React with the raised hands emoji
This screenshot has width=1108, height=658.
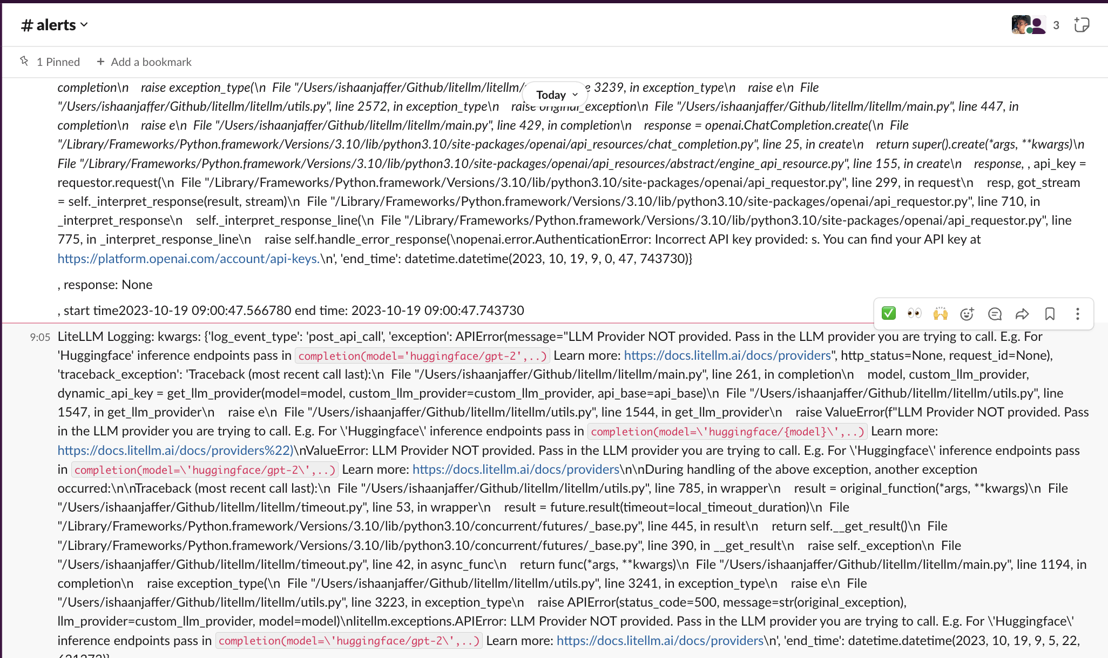click(x=940, y=313)
